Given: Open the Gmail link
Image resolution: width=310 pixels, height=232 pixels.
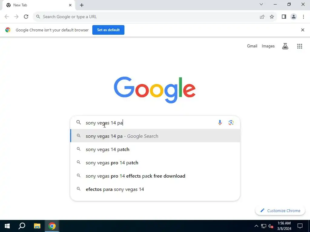Looking at the screenshot, I should pyautogui.click(x=252, y=46).
